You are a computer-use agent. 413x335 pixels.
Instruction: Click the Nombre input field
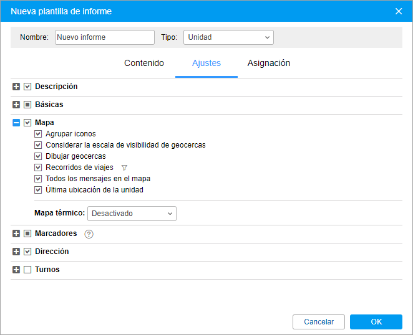[104, 37]
